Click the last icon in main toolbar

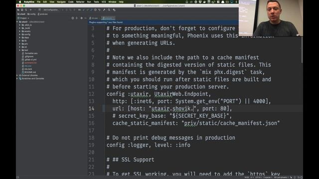[114, 10]
